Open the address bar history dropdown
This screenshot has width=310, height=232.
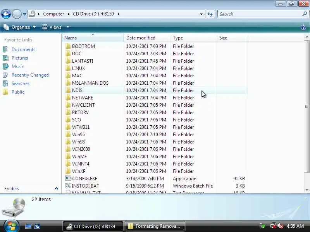(x=201, y=14)
